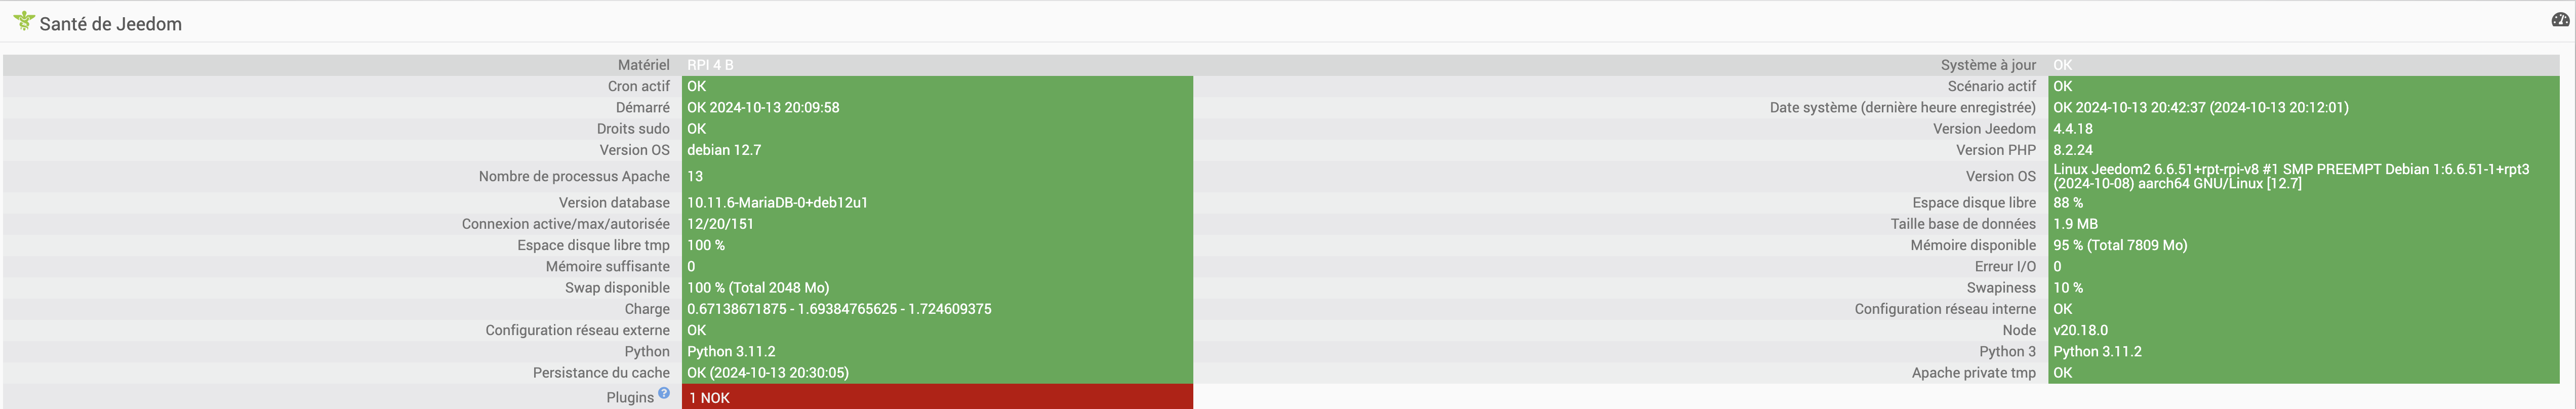The image size is (2576, 409).
Task: Open the Plugins help question mark
Action: (664, 393)
